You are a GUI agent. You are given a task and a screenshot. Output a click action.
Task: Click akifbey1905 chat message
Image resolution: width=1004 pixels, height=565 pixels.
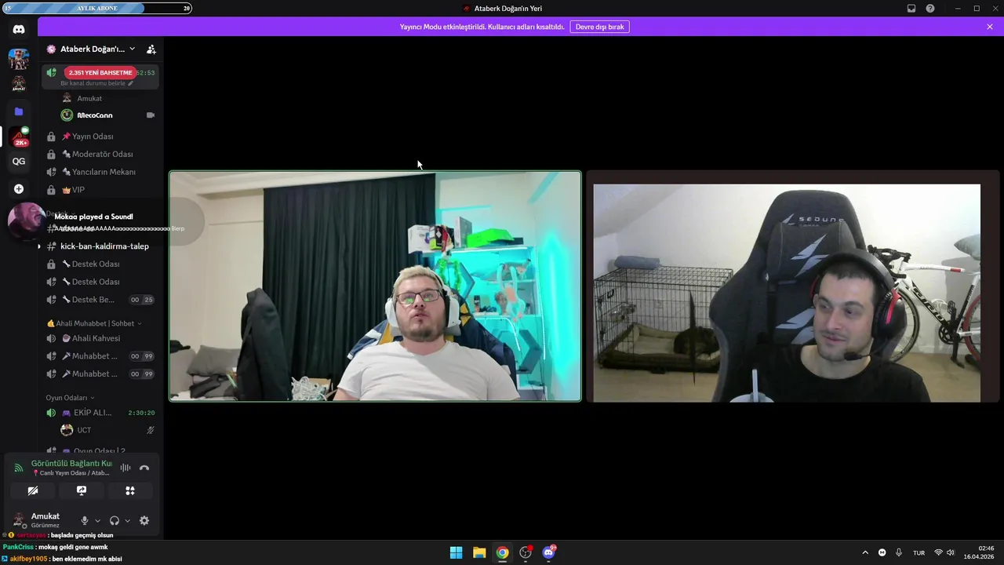pyautogui.click(x=62, y=559)
